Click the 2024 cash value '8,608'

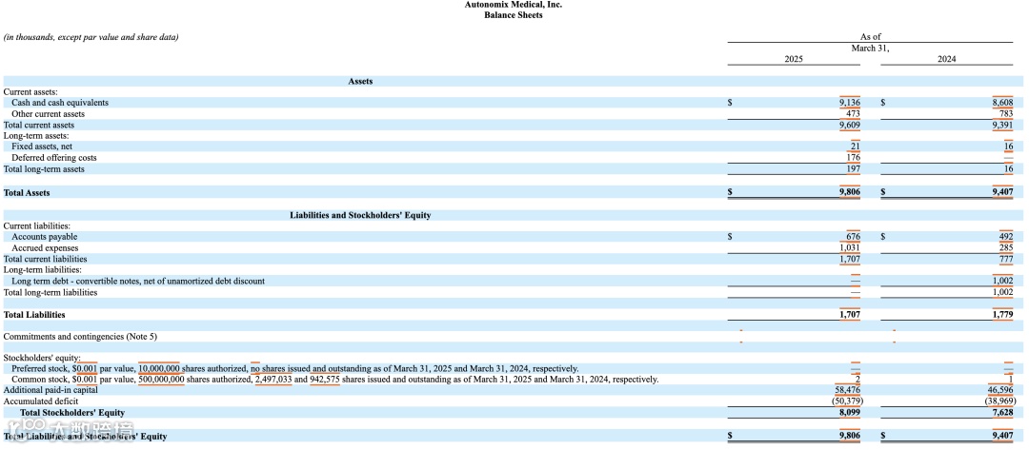[x=1002, y=103]
